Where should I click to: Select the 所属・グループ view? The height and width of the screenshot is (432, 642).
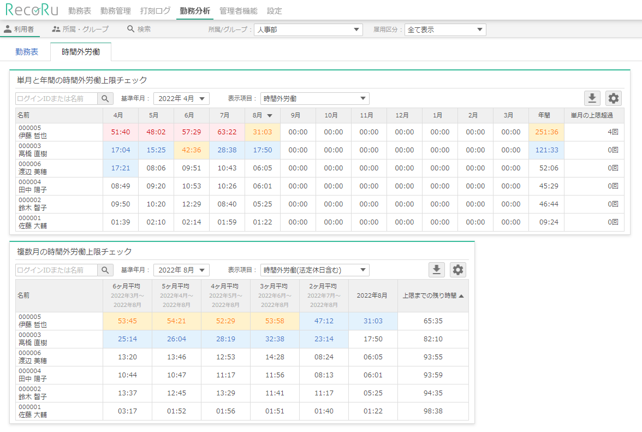coord(80,29)
